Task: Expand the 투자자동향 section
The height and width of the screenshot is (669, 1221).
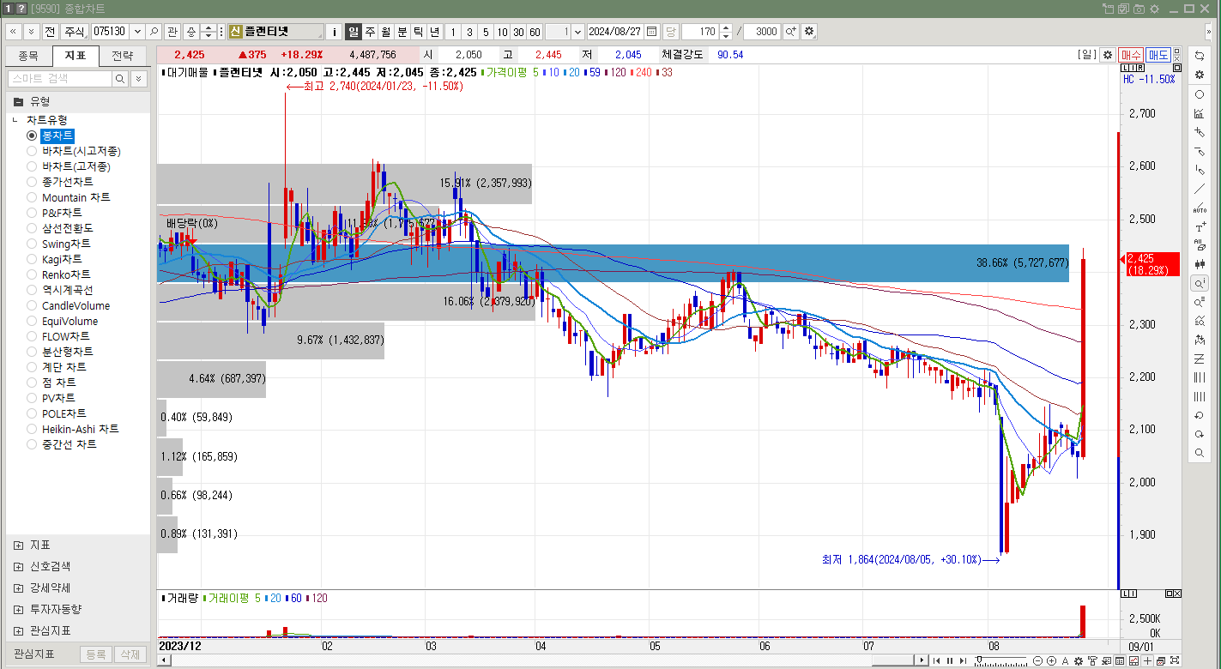Action: (x=19, y=610)
